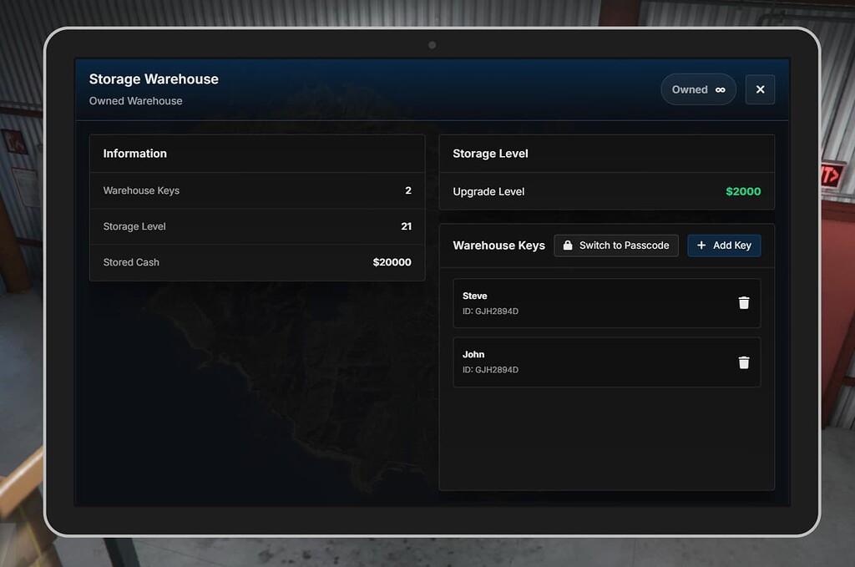855x567 pixels.
Task: Delete Steve's warehouse key with trash icon
Action: [x=744, y=303]
